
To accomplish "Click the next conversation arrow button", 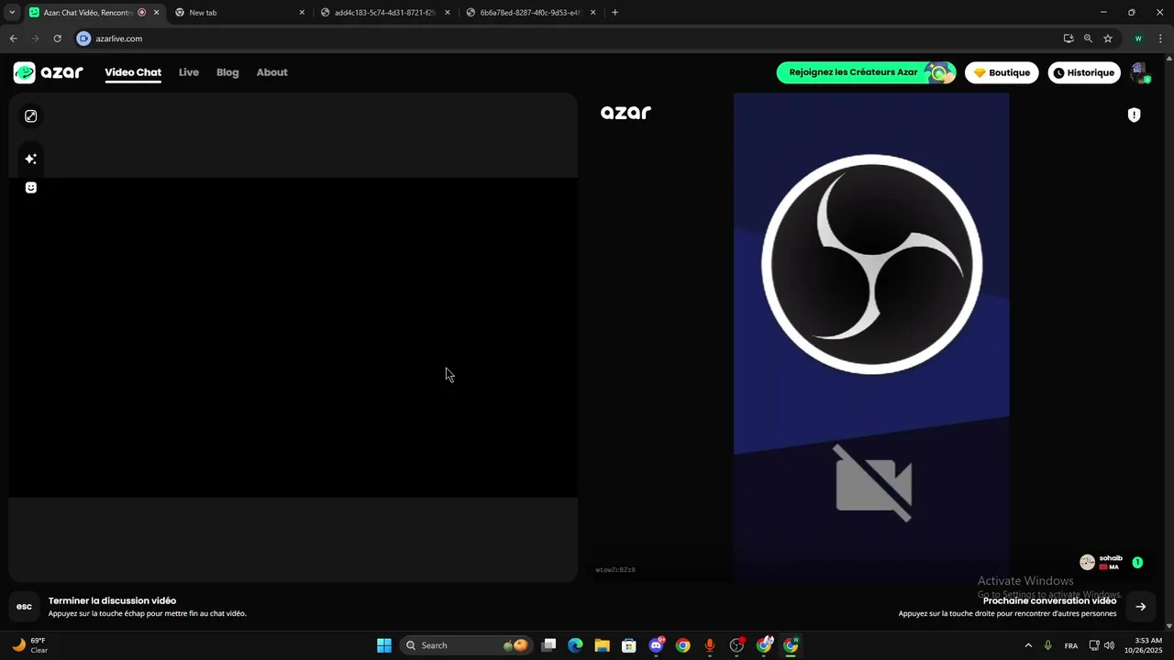I will click(1141, 607).
